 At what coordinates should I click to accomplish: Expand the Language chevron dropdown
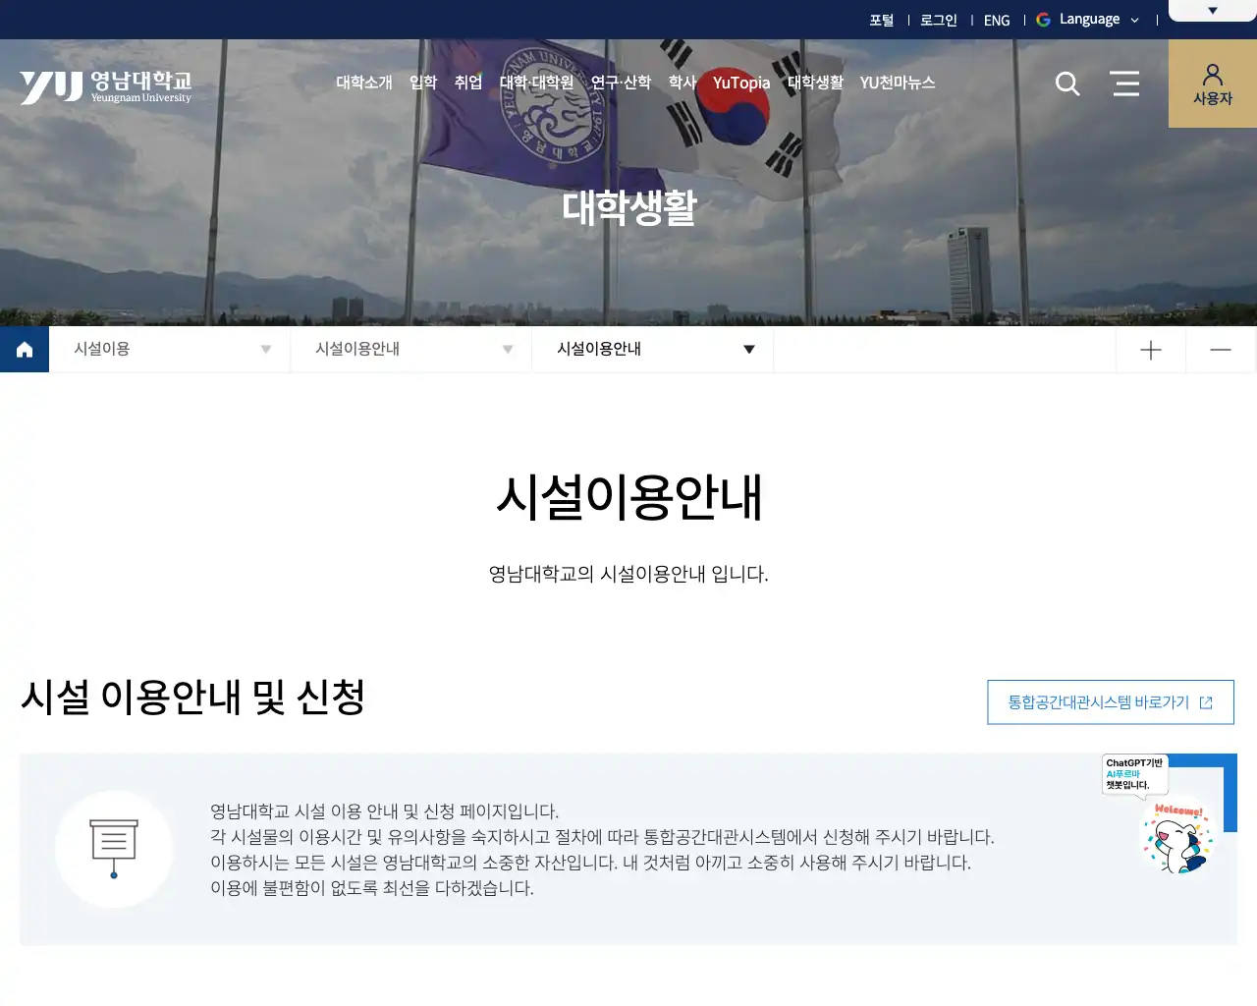[1135, 20]
